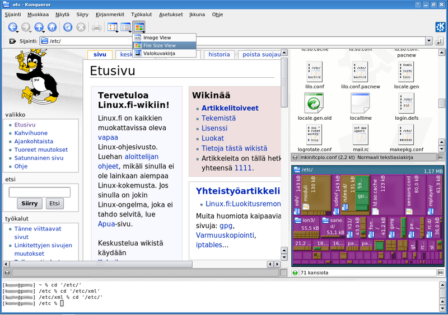Click the clear location bar icon
The width and height of the screenshot is (448, 315).
pyautogui.click(x=12, y=41)
